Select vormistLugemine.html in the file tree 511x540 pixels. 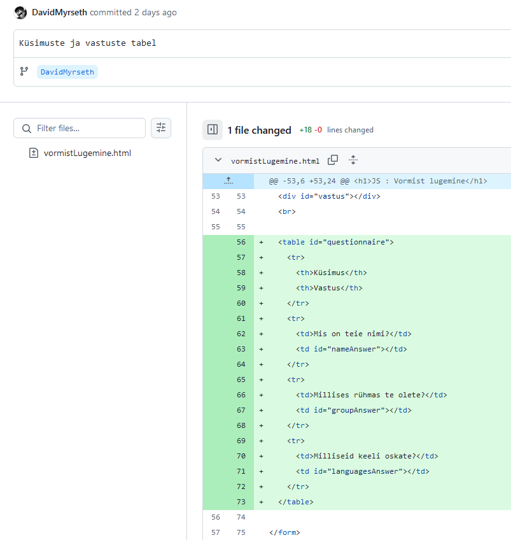pos(87,153)
